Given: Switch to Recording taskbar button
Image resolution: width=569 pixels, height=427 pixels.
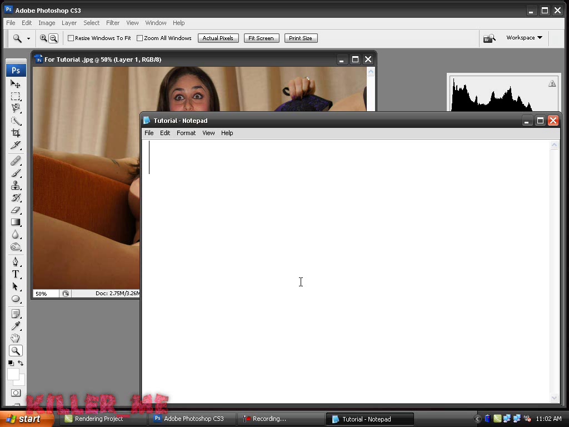Looking at the screenshot, I should (x=281, y=419).
